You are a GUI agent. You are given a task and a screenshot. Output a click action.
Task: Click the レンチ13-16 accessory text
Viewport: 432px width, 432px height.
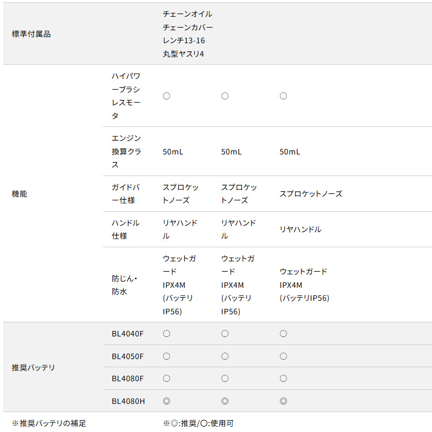click(x=184, y=40)
